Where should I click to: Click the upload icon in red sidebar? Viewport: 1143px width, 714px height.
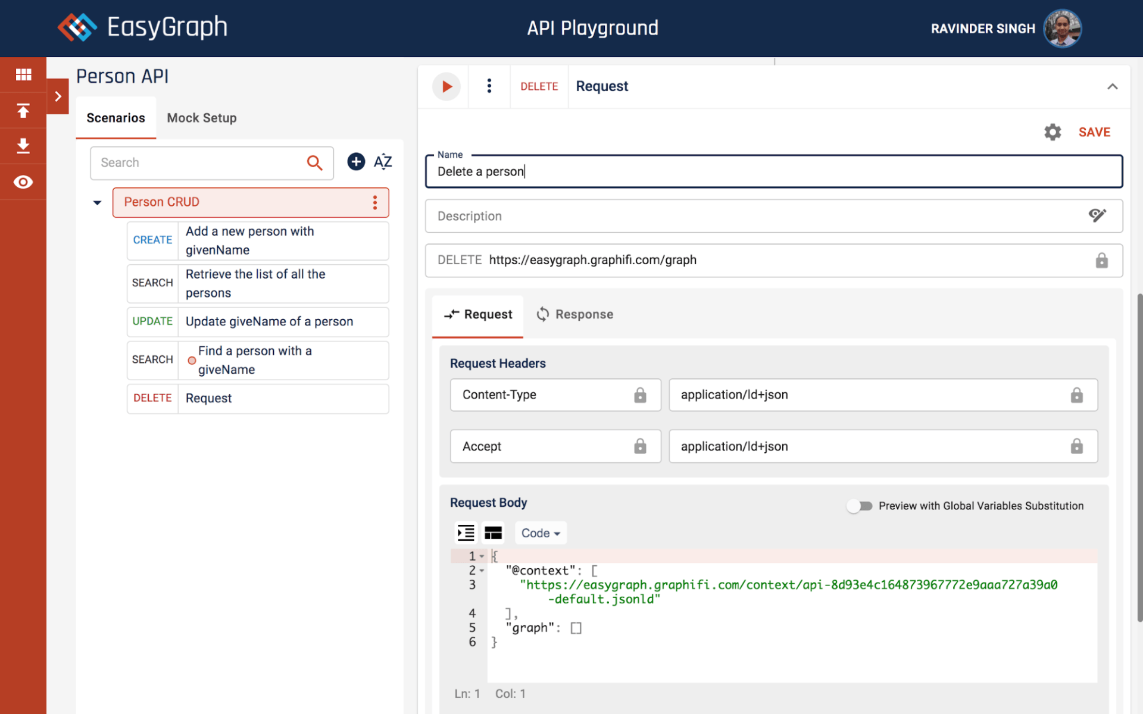click(x=23, y=111)
